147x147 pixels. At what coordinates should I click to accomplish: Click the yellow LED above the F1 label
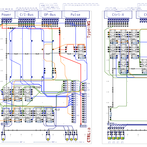[x=71, y=139]
